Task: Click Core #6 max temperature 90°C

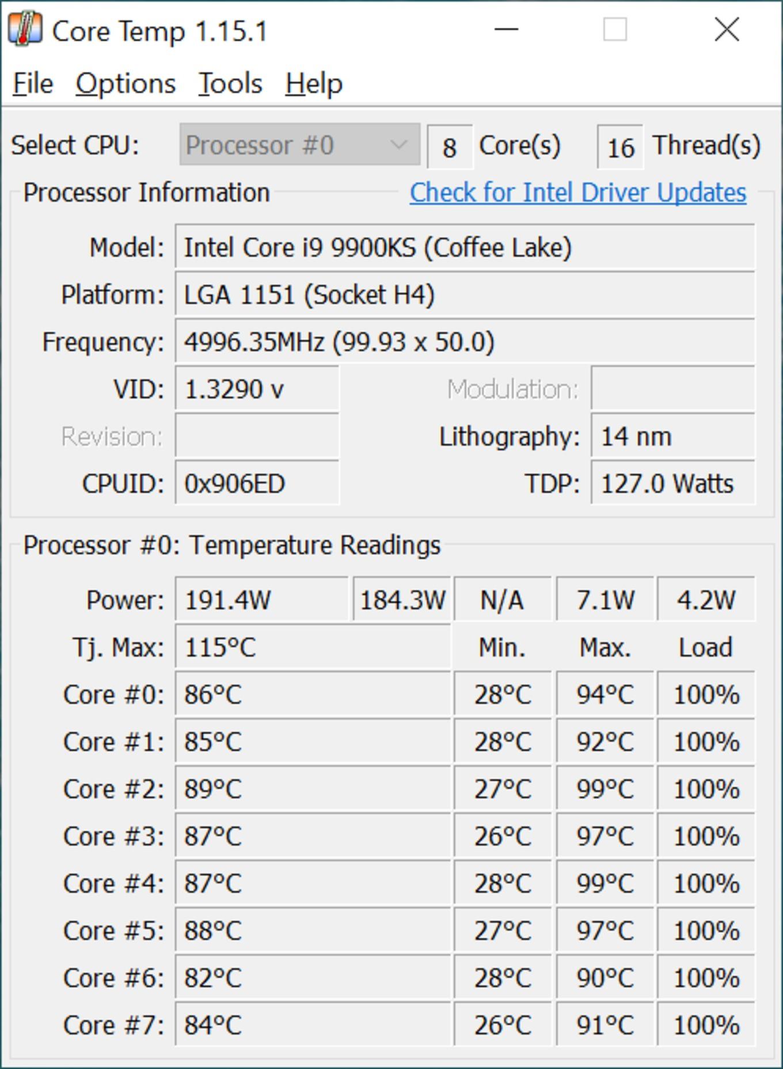Action: pos(605,978)
